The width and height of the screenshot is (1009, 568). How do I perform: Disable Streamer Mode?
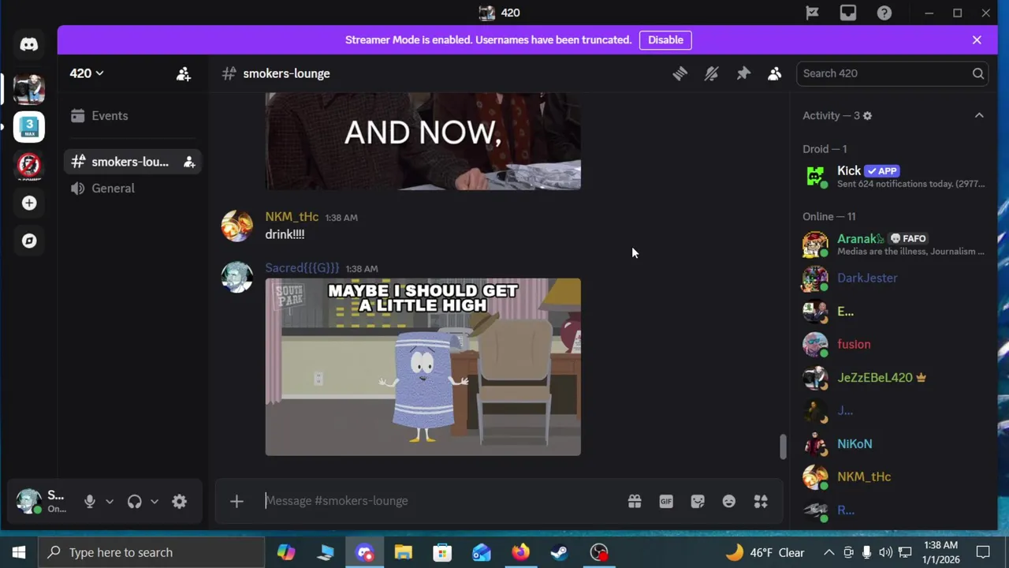click(665, 39)
